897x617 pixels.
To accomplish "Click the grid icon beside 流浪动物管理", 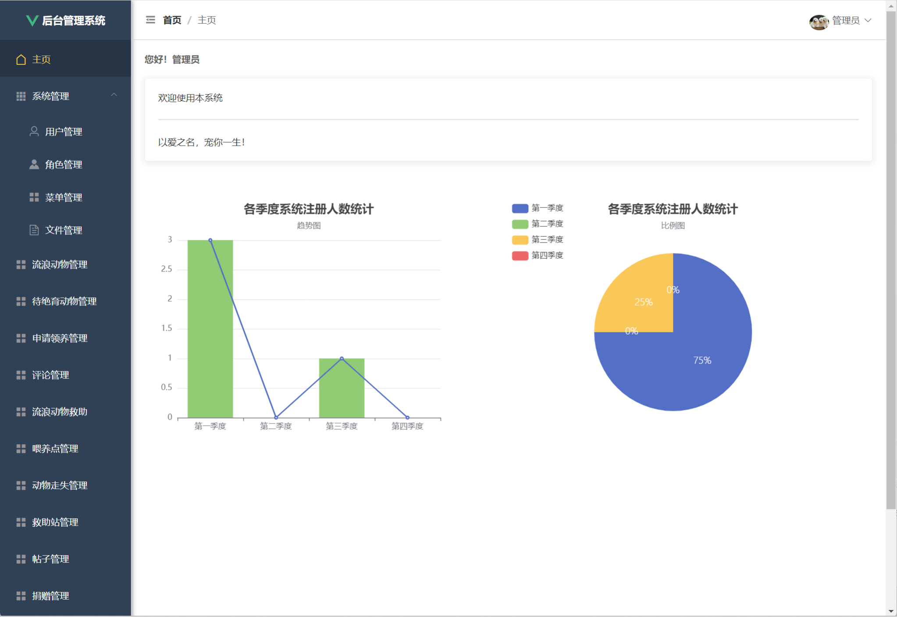I will click(x=21, y=264).
